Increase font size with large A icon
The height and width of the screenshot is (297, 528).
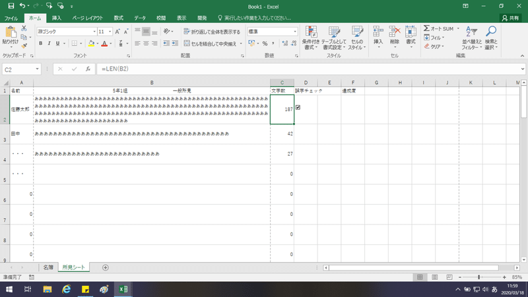(x=117, y=32)
